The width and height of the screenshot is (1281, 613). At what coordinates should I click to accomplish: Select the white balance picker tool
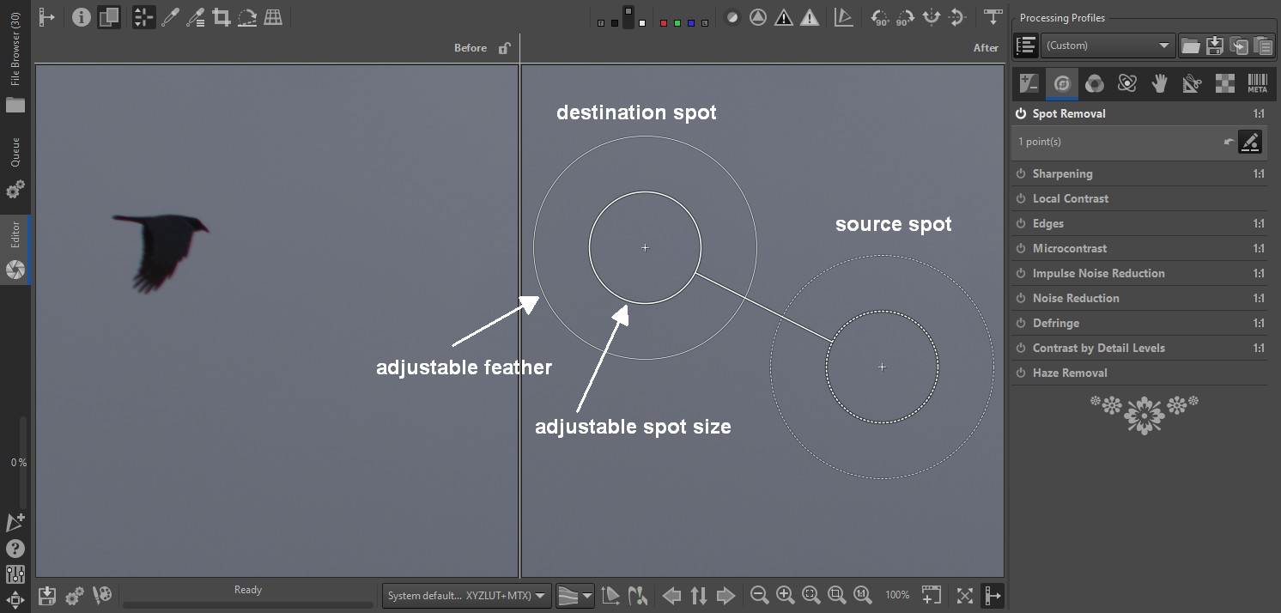click(170, 17)
